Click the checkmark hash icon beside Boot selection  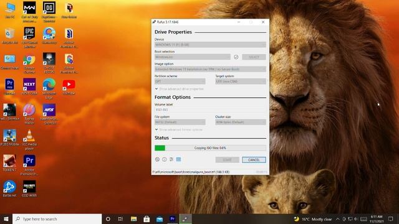236,57
